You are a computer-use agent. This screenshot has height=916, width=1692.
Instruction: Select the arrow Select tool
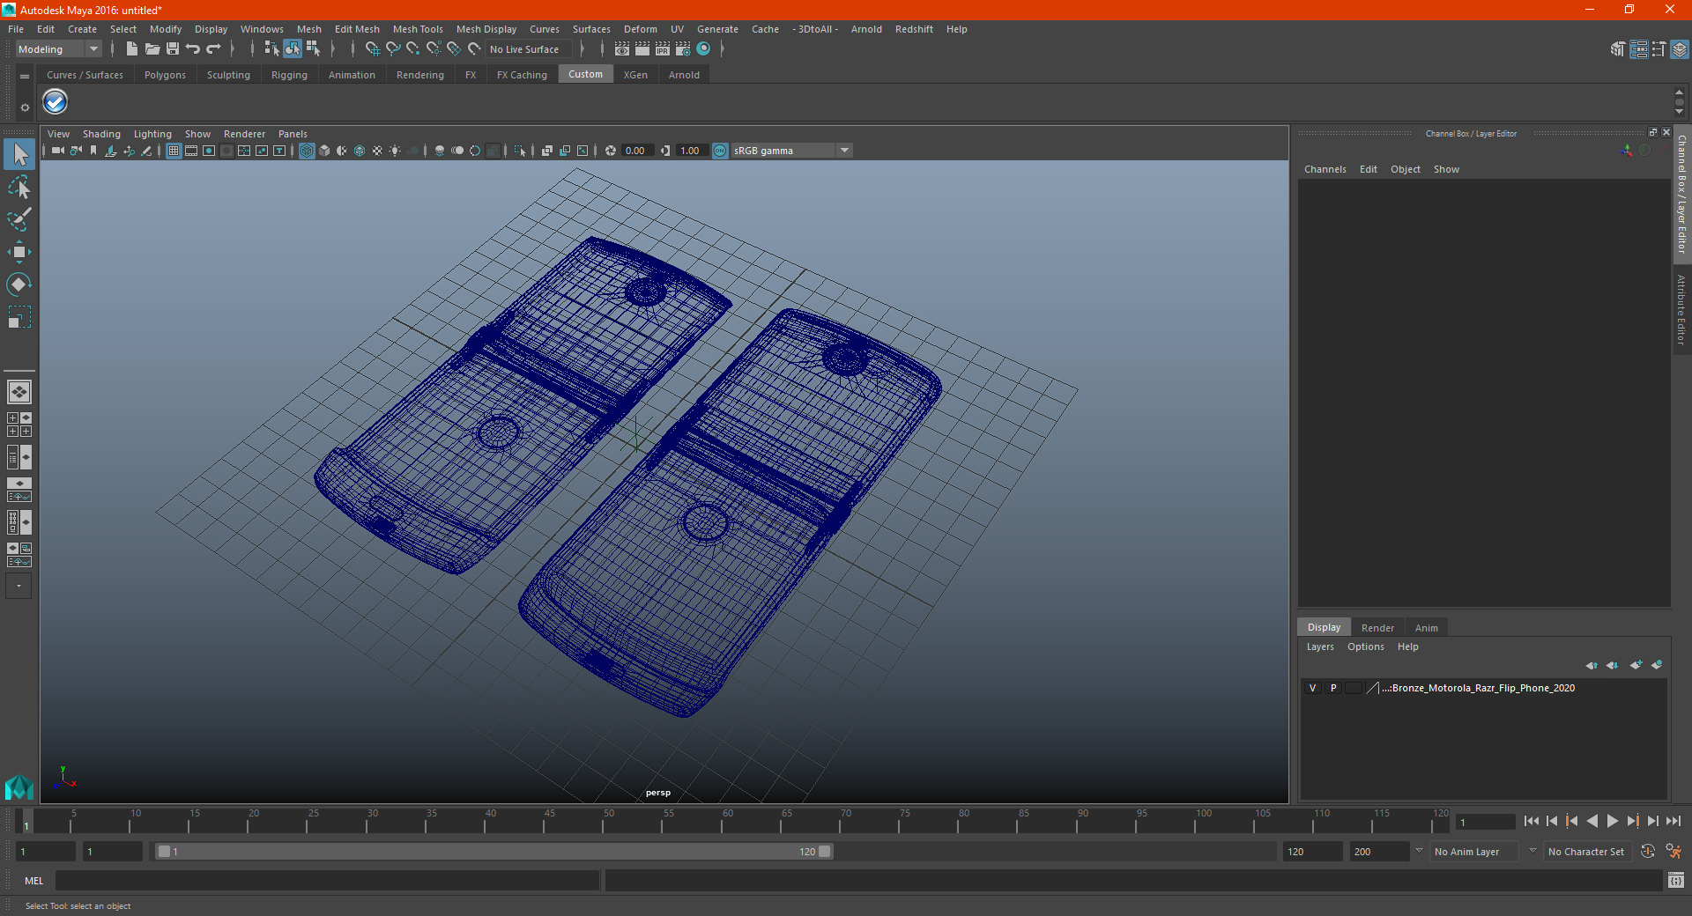pyautogui.click(x=19, y=155)
